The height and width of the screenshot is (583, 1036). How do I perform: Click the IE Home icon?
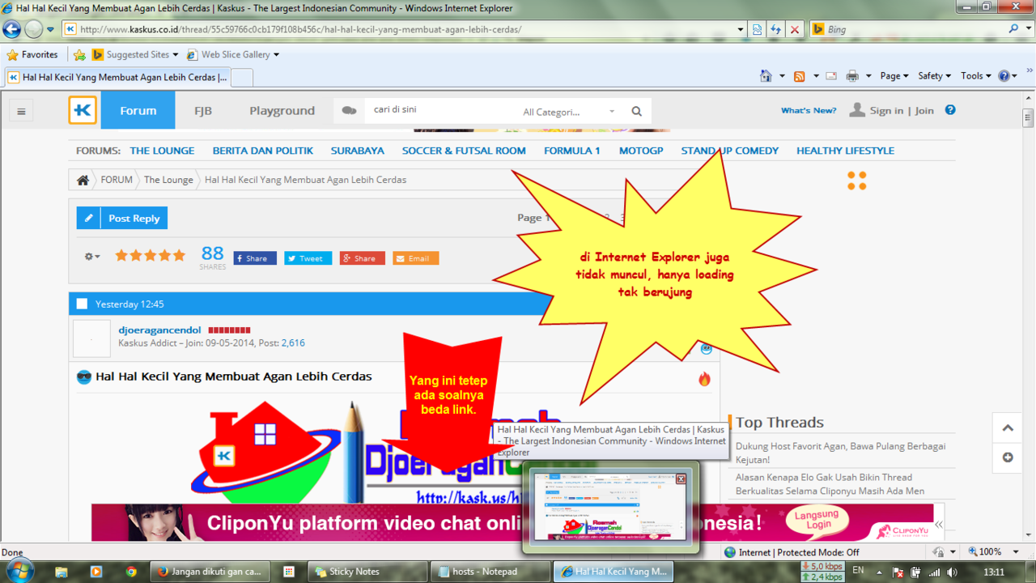pos(766,76)
